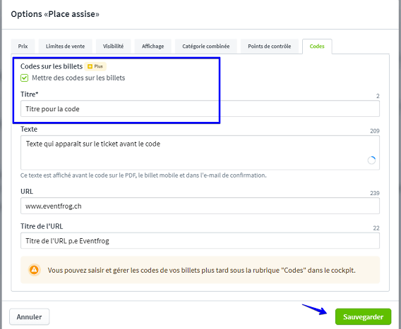Viewport: 401px width, 329px height.
Task: Uncheck Mettre des codes sur les billets
Action: coord(24,78)
